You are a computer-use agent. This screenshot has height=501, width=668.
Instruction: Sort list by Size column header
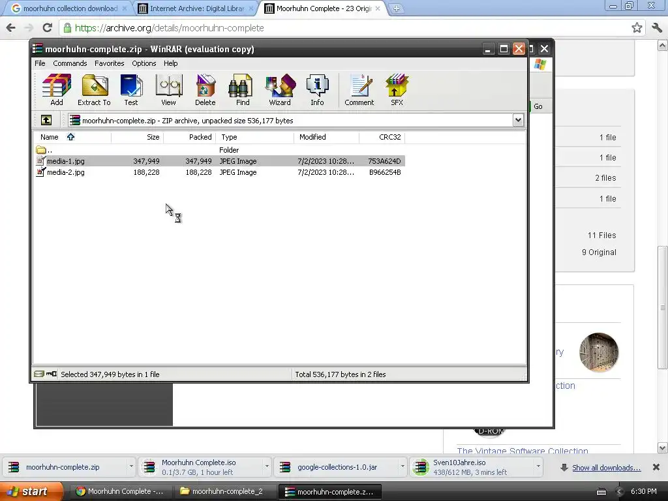(137, 137)
